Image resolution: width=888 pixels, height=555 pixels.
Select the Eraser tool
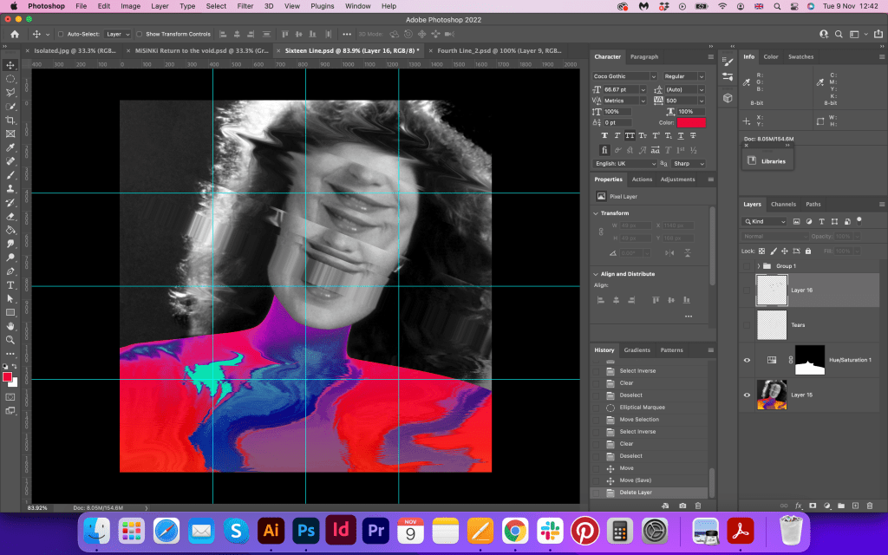point(10,216)
